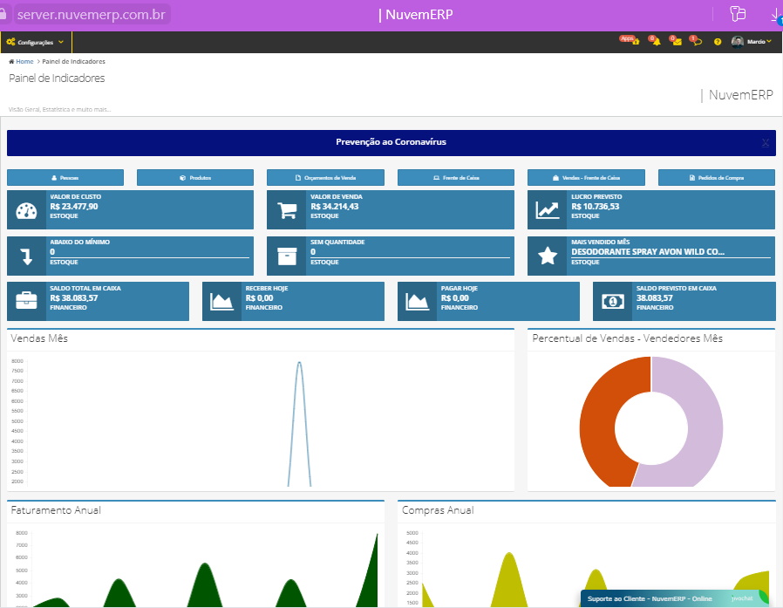Screen dimensions: 783x608
Task: Click the Valor de Venda cart icon
Action: click(x=287, y=211)
